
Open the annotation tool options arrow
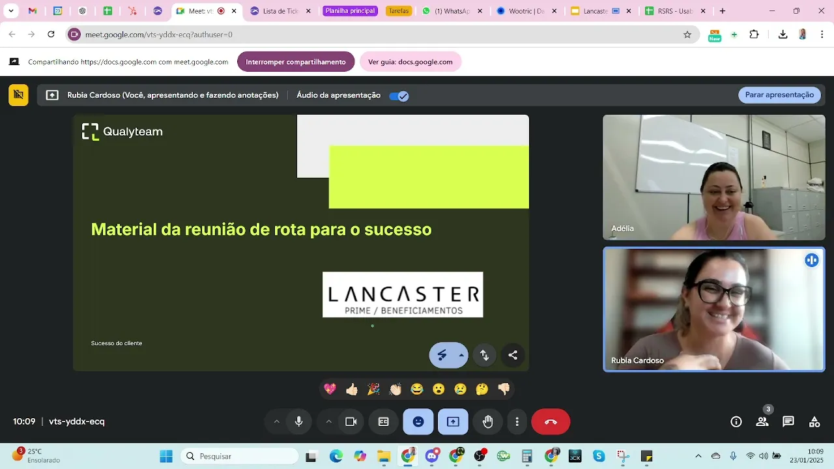tap(461, 355)
